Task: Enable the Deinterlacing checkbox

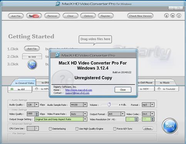Action: pyautogui.click(x=50, y=129)
